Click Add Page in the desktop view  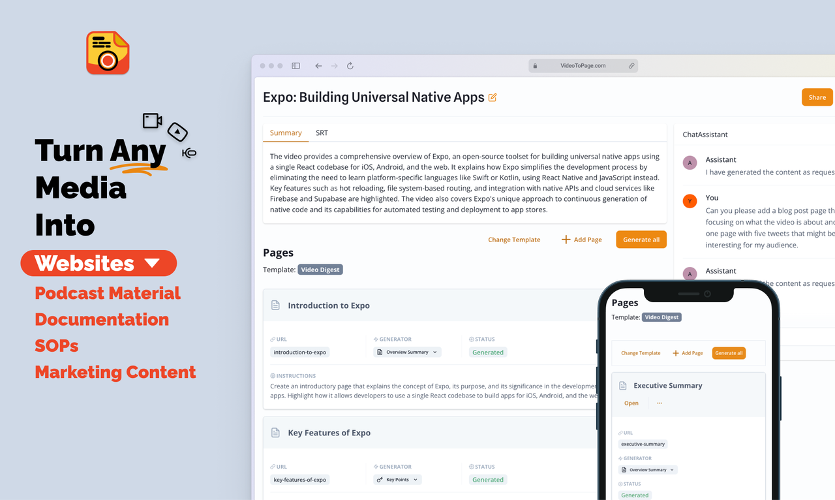point(582,240)
